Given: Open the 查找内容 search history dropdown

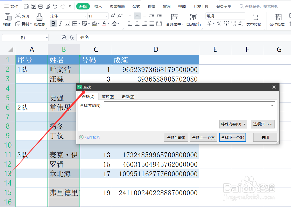Looking at the screenshot, I should coord(272,105).
